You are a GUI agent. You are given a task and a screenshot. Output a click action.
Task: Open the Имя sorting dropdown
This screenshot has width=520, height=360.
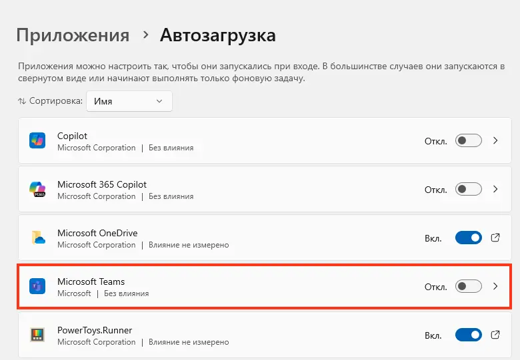pos(129,101)
